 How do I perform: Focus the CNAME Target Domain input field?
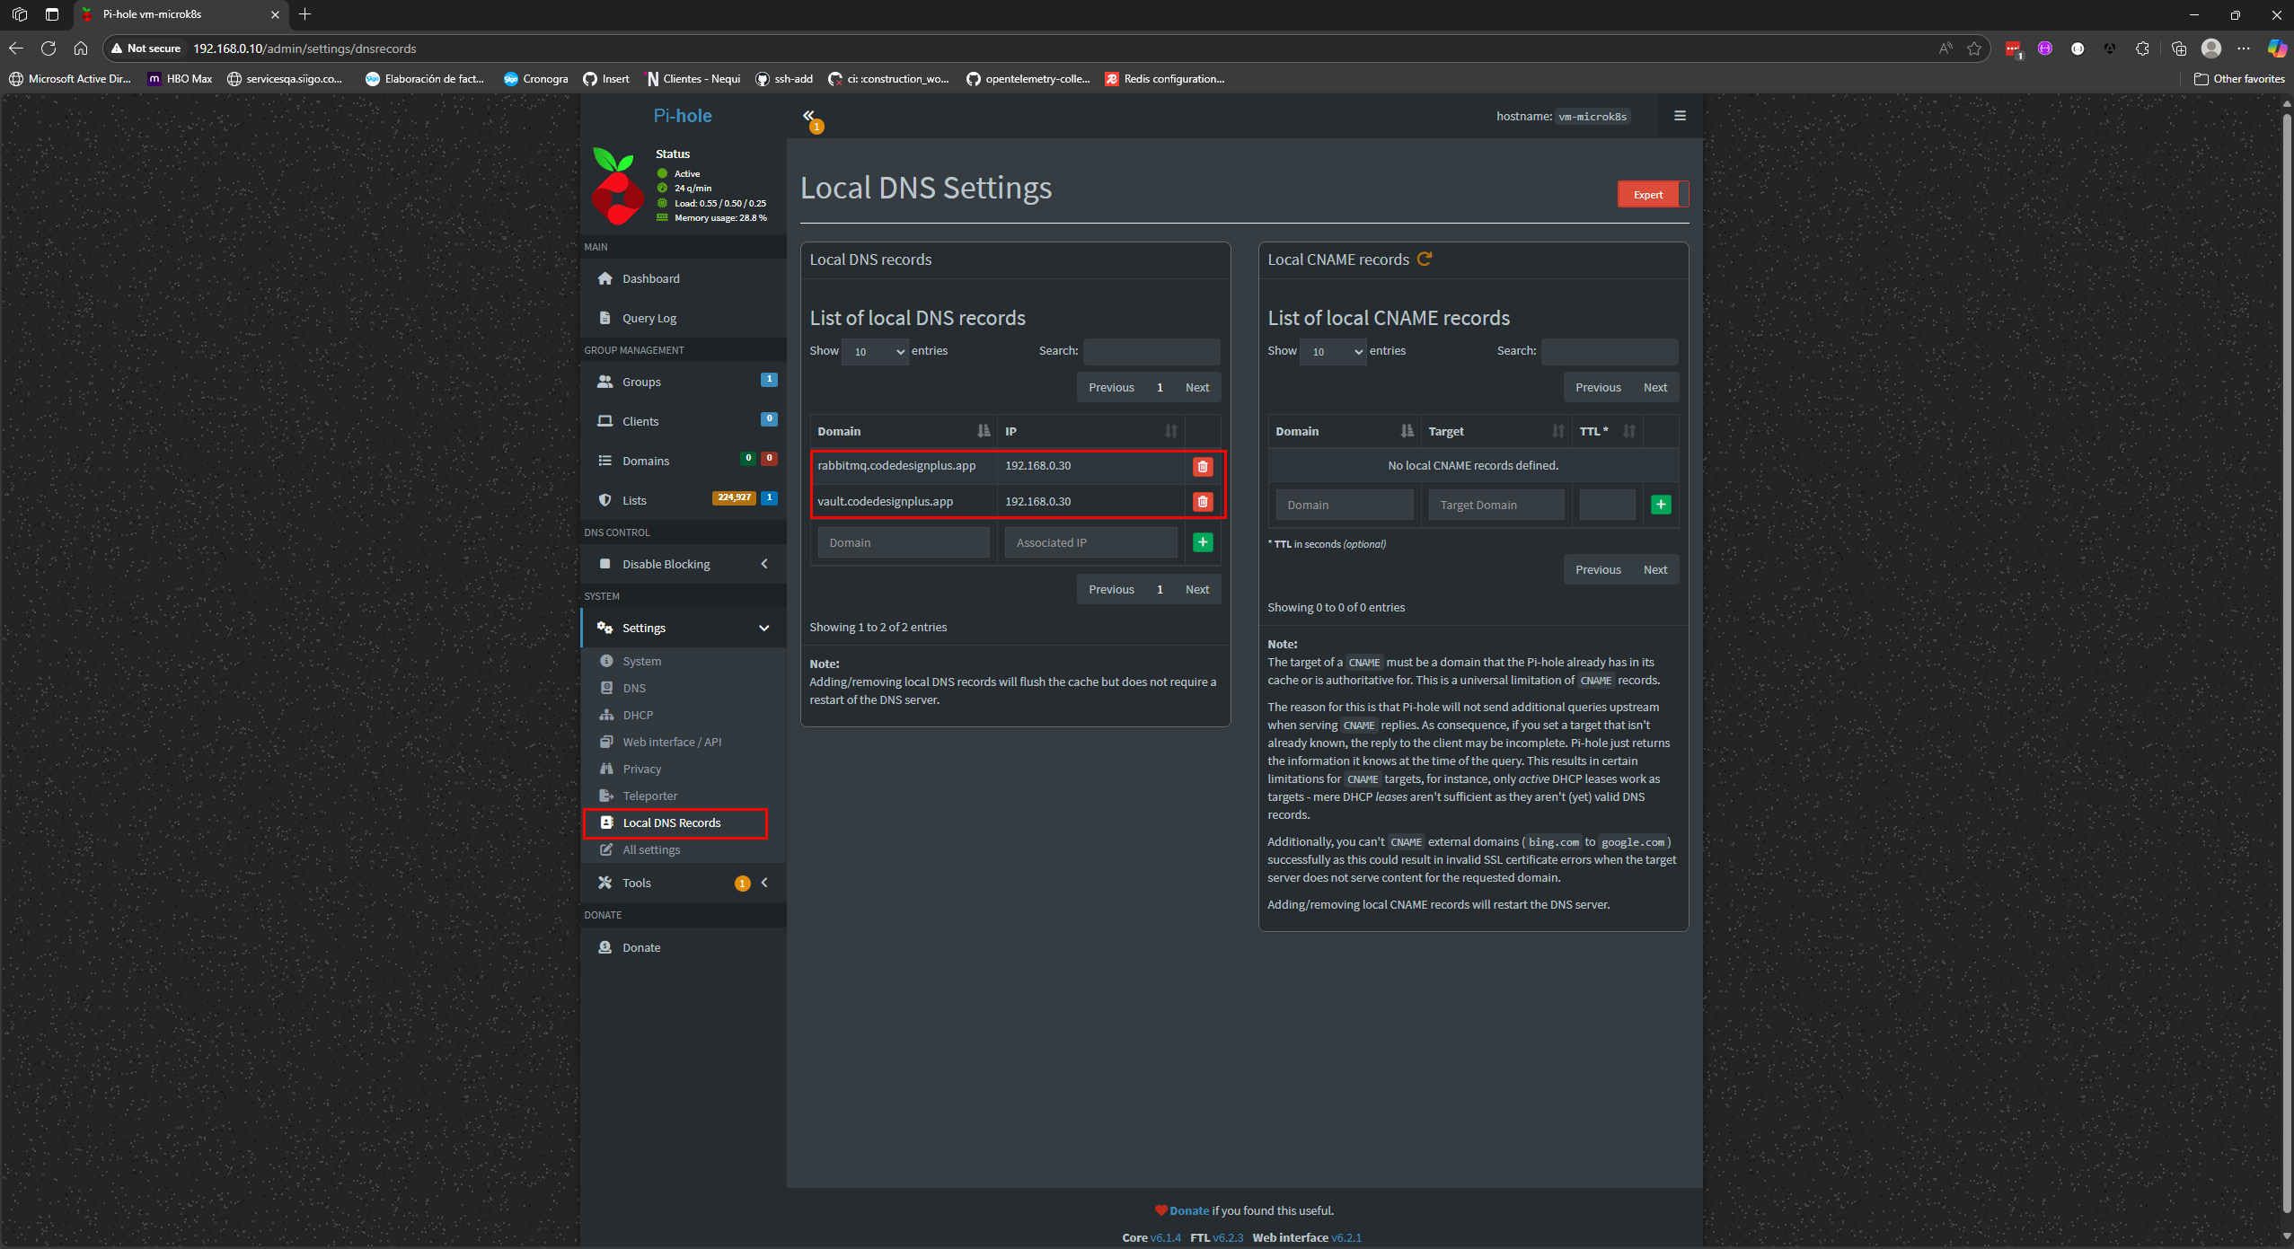tap(1496, 505)
